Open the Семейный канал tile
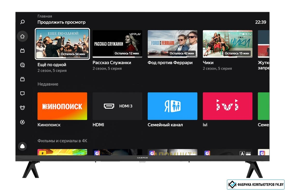Image resolution: width=285 pixels, height=190 pixels. pos(173,106)
